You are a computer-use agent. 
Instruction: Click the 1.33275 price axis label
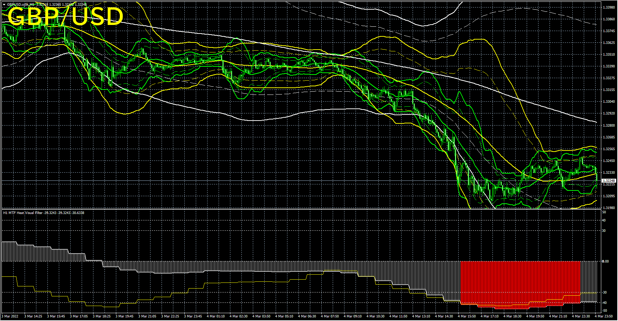pos(609,78)
